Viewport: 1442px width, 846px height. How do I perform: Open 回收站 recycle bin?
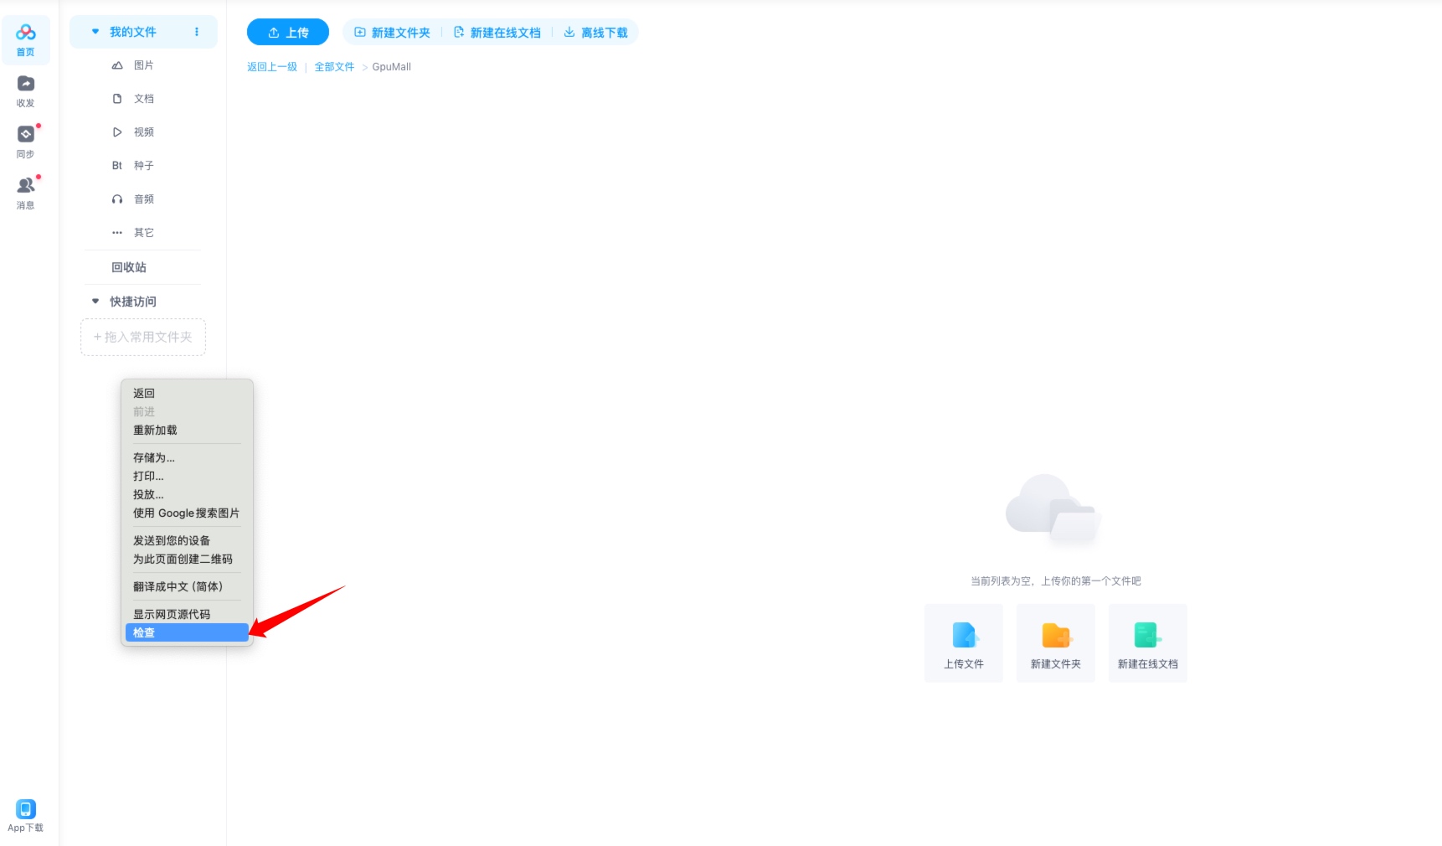tap(129, 267)
